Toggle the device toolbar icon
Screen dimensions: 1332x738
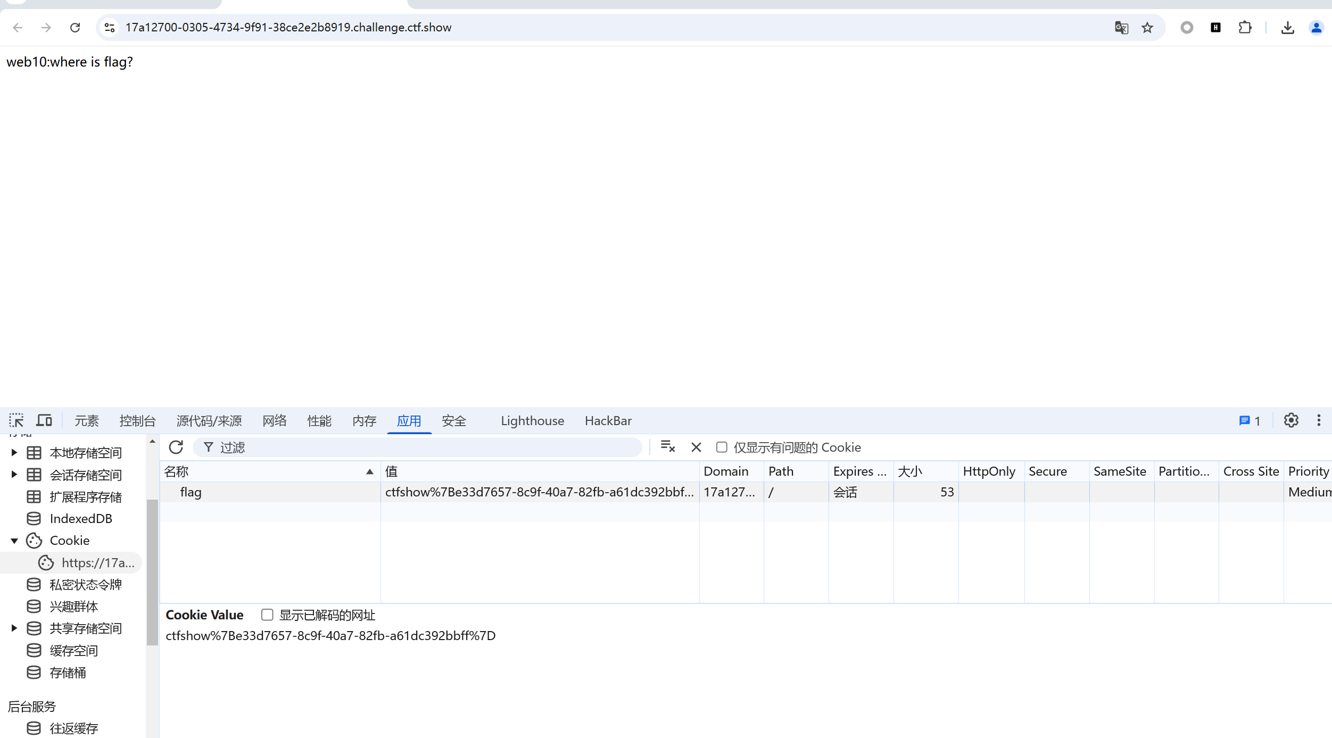click(44, 421)
